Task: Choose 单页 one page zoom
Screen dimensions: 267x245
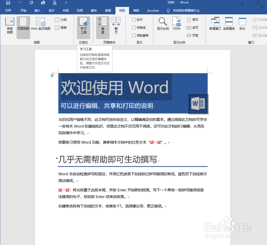Action: [193, 20]
